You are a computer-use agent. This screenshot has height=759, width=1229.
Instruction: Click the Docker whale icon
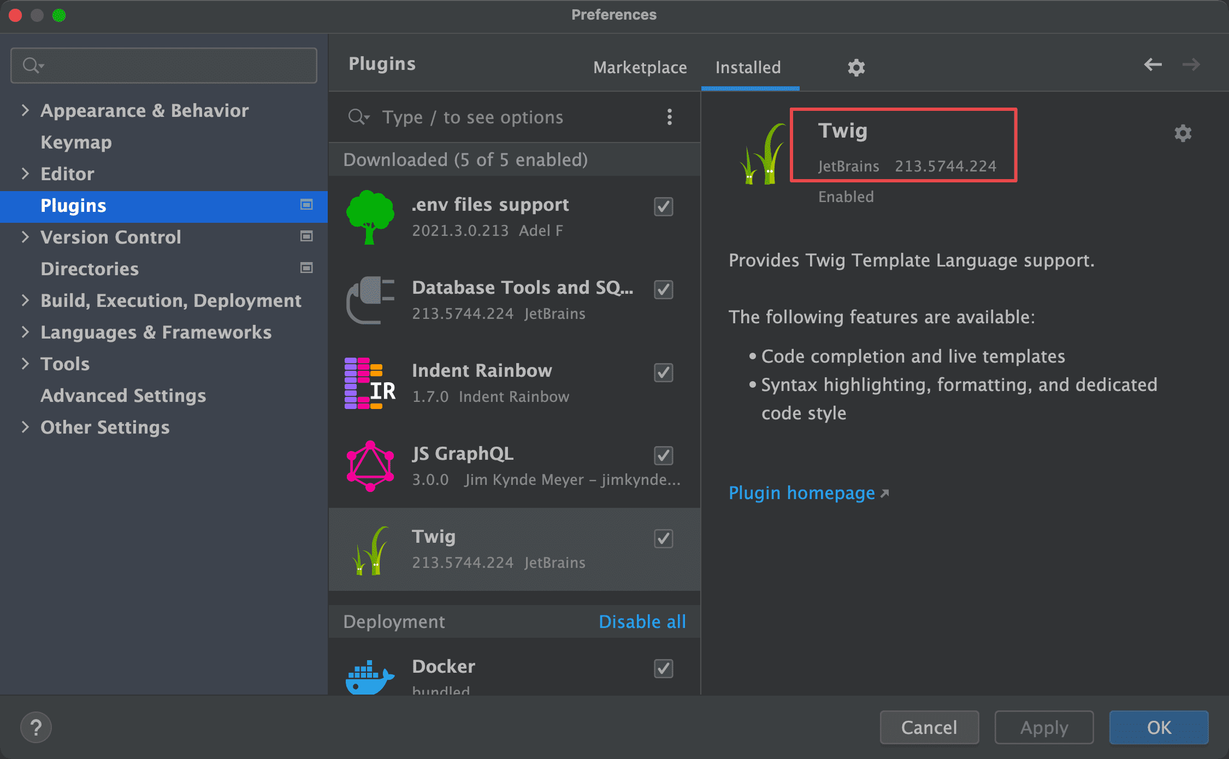click(x=370, y=677)
